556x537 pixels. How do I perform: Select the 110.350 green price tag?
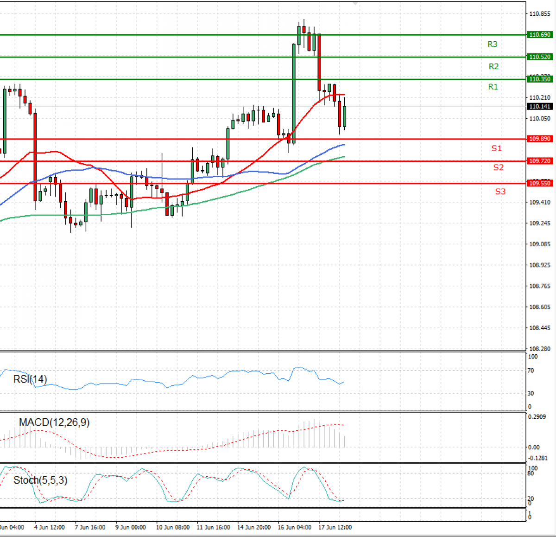click(x=540, y=79)
